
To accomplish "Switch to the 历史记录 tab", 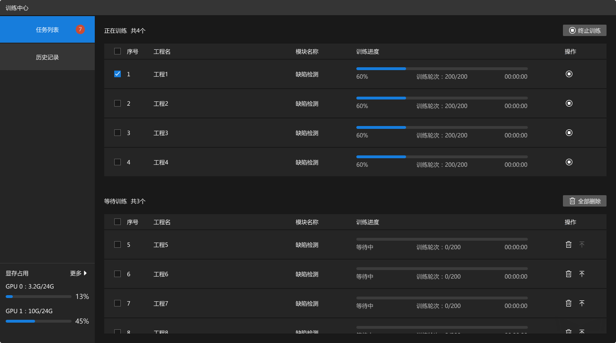I will click(47, 57).
